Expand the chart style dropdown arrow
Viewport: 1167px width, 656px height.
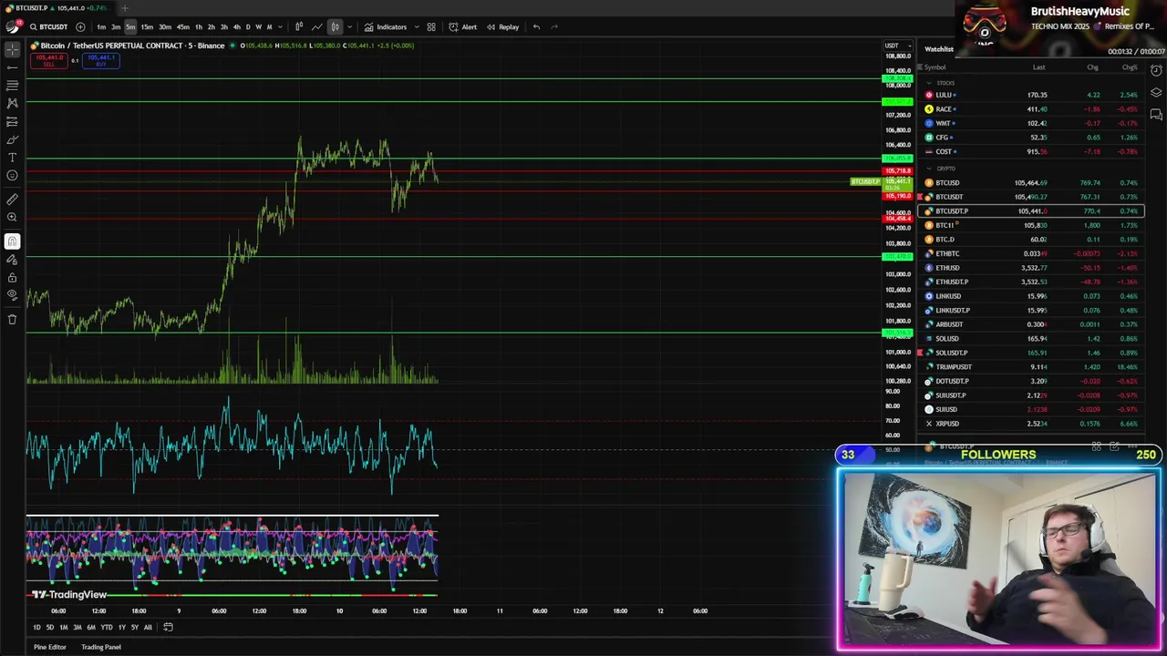(349, 26)
